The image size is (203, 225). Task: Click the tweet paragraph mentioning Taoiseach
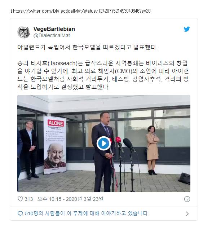103,75
